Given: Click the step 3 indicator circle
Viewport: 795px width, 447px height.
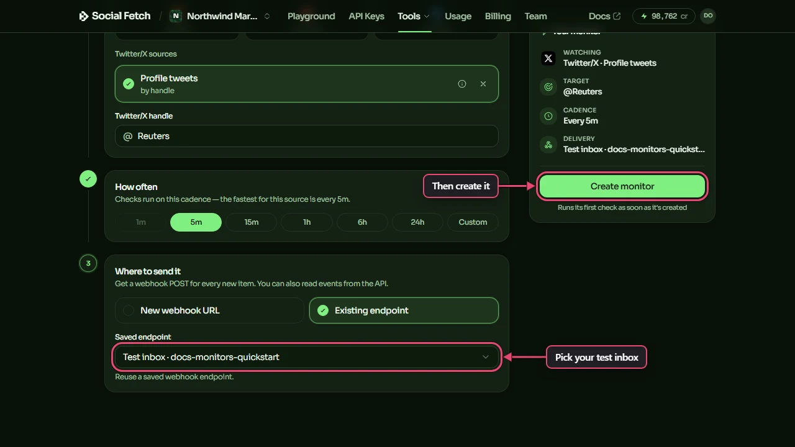Looking at the screenshot, I should [x=88, y=263].
